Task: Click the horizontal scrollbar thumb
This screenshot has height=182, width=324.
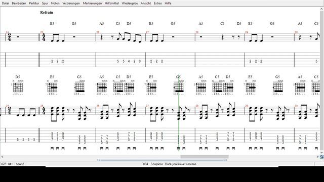Action: coord(205,157)
